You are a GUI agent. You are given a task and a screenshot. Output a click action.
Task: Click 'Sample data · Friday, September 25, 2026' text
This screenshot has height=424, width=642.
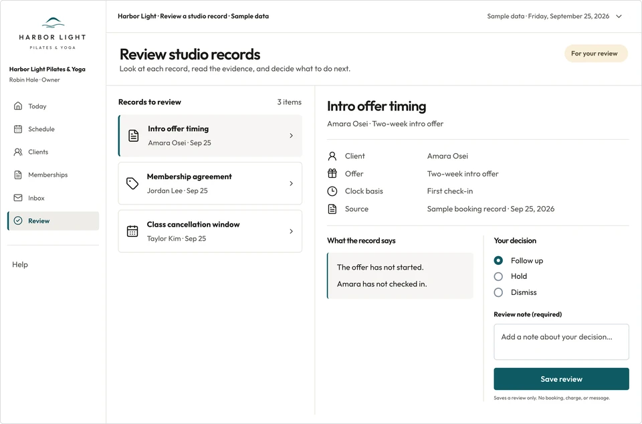tap(548, 16)
